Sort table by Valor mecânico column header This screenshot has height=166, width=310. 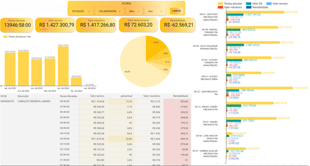click(152, 96)
